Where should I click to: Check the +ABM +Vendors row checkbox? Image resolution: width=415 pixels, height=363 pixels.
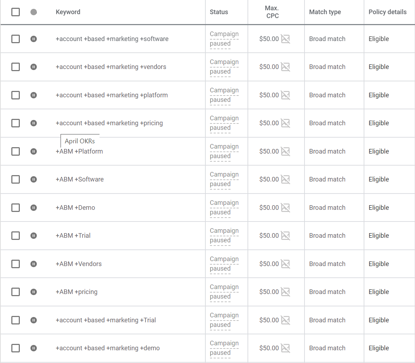16,264
